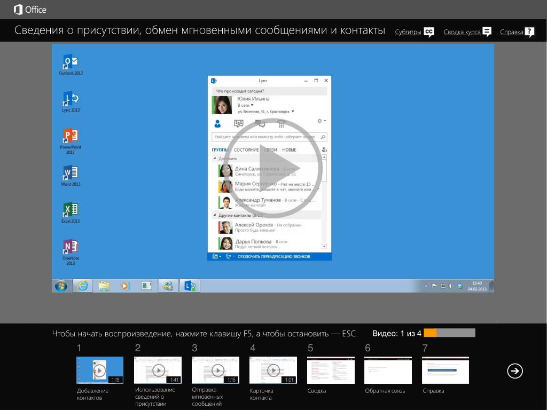Click the video progress bar
The height and width of the screenshot is (410, 547).
(x=449, y=333)
